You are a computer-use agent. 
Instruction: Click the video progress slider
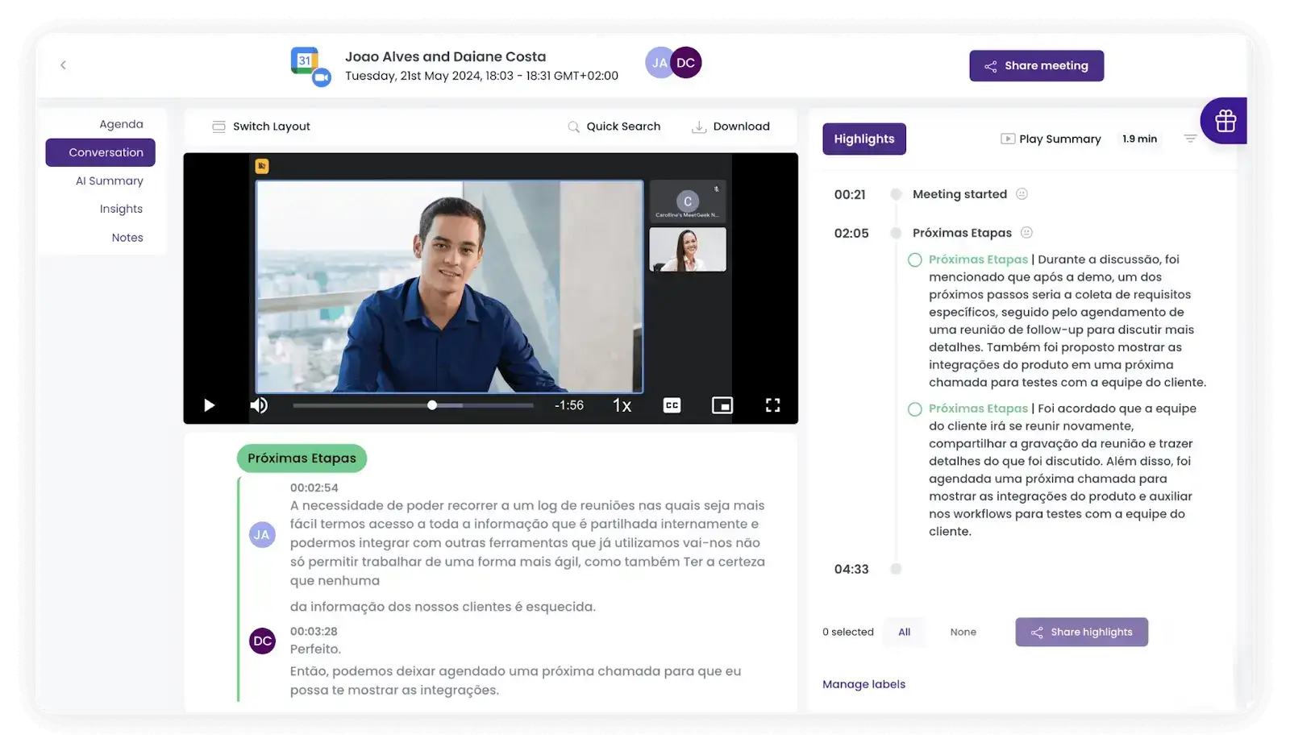tap(413, 405)
